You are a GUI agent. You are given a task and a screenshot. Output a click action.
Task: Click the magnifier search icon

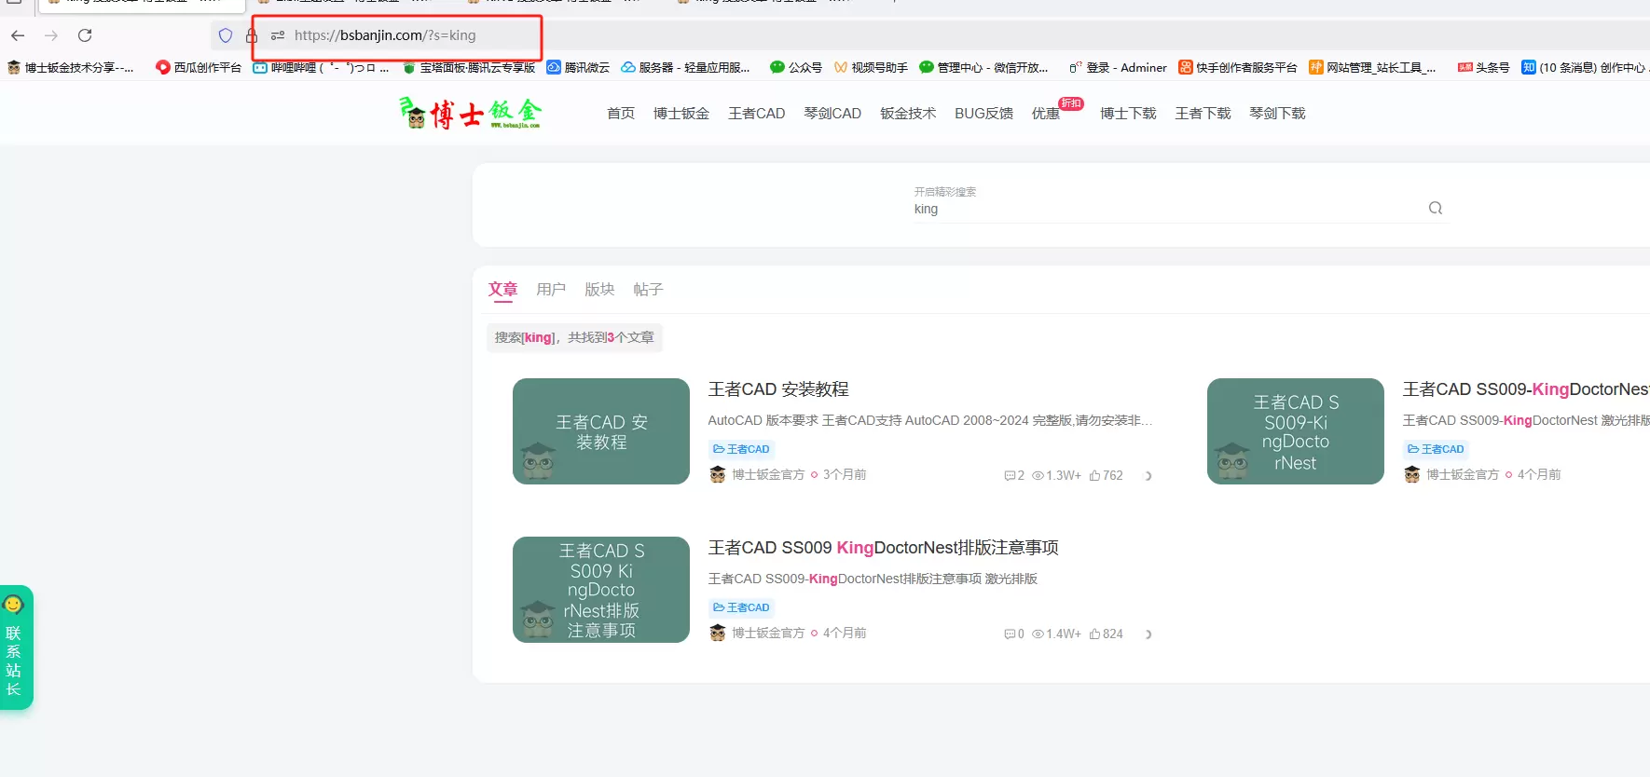point(1436,208)
